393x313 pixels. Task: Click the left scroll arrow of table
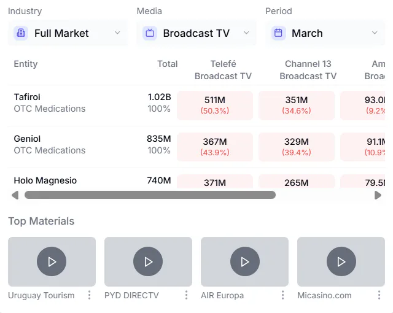pos(15,195)
